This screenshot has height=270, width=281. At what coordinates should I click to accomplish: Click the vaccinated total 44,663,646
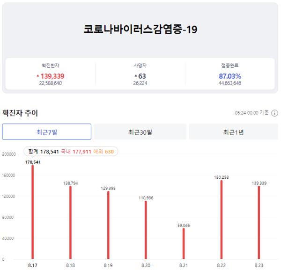(230, 83)
